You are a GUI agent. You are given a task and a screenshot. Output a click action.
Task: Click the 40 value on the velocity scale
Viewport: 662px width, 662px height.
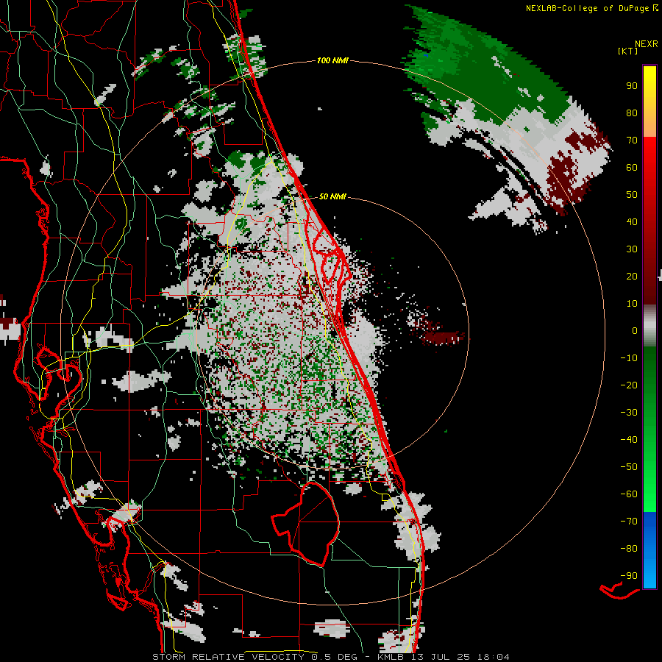point(632,221)
